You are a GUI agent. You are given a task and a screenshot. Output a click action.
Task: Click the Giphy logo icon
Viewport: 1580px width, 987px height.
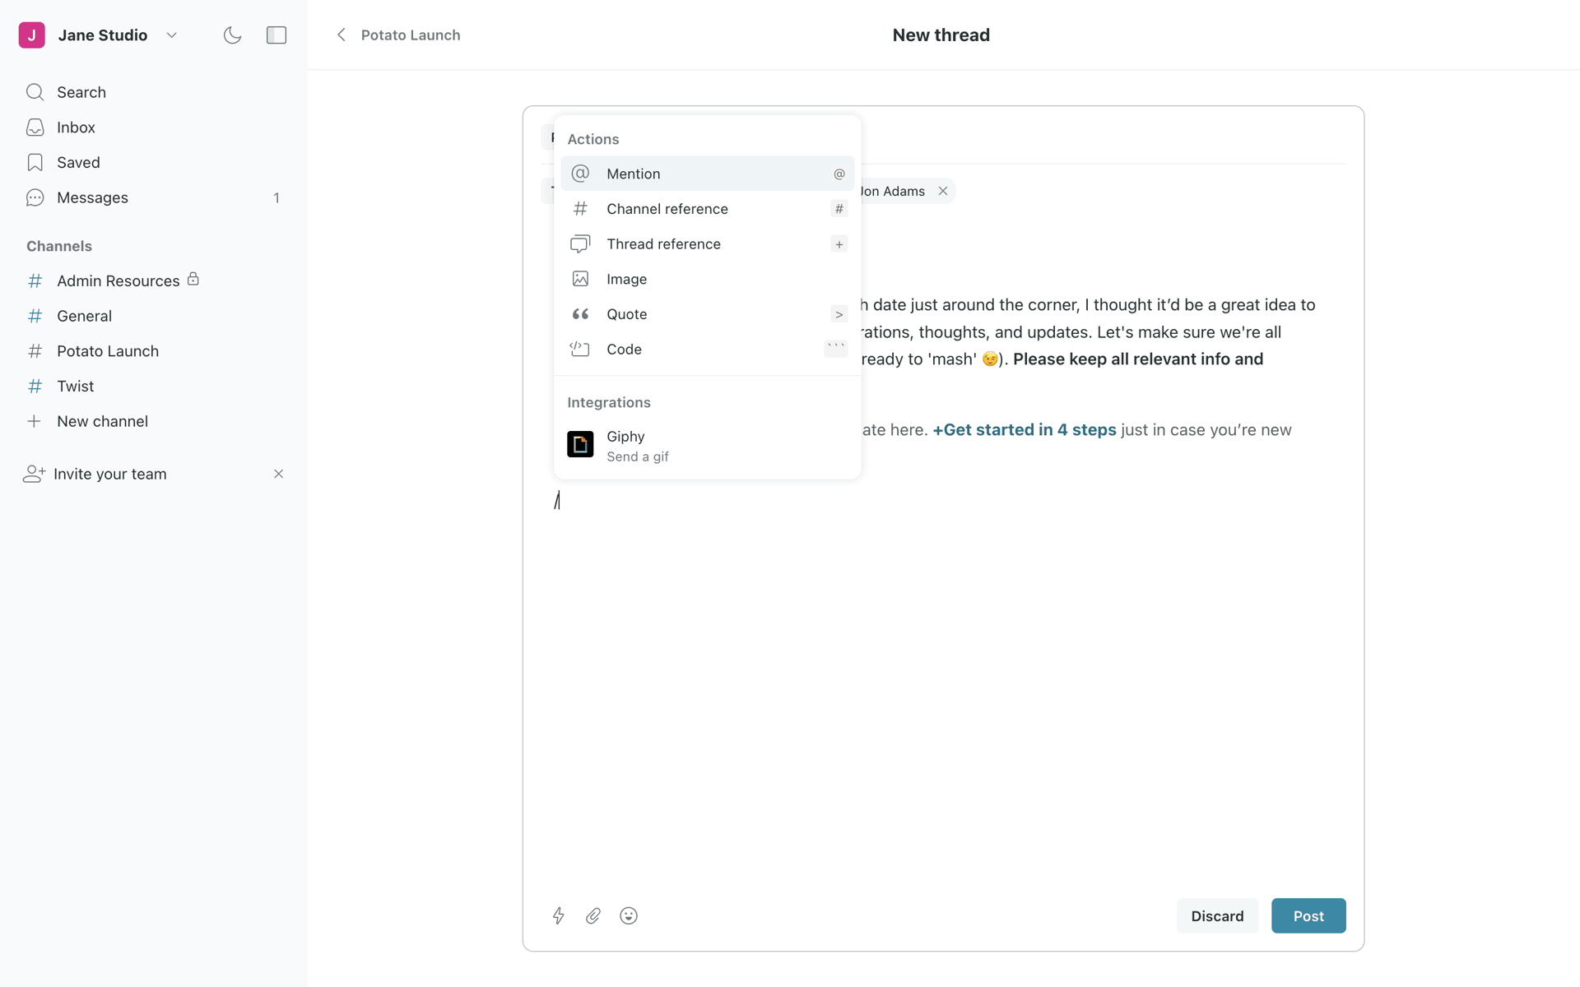tap(580, 444)
